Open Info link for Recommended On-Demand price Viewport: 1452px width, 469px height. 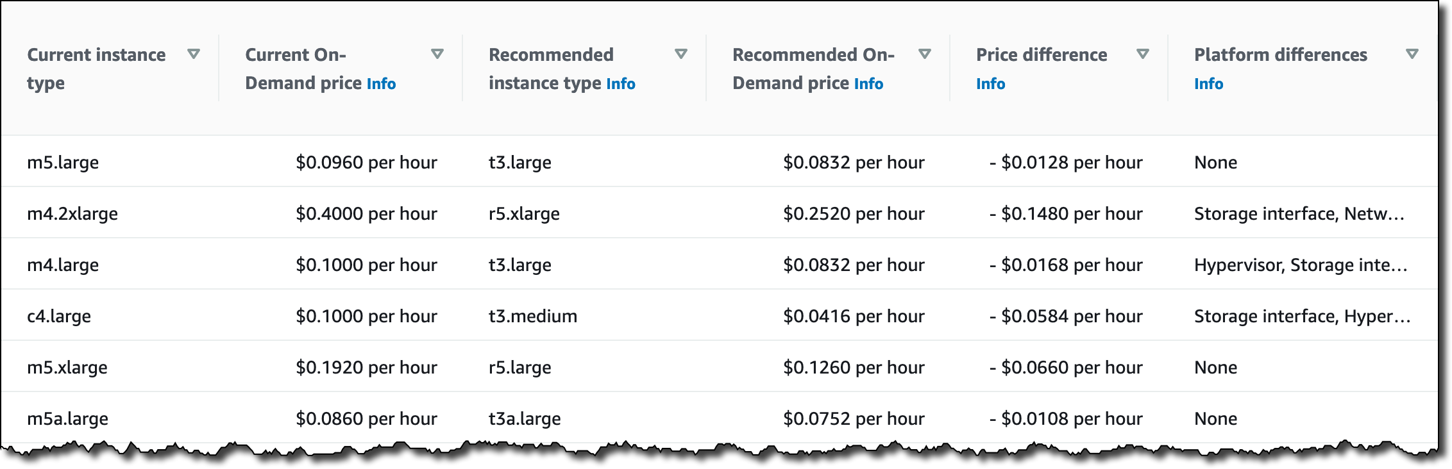coord(868,84)
